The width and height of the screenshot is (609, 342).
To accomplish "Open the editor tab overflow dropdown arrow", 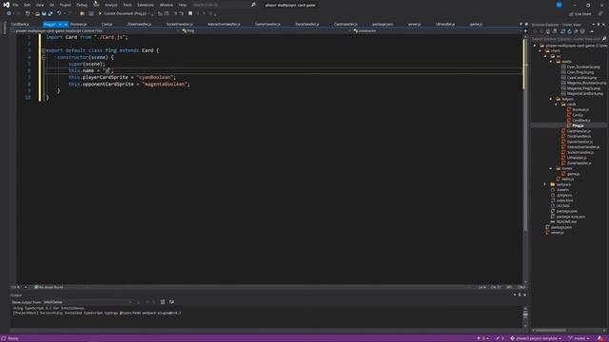I will point(521,25).
